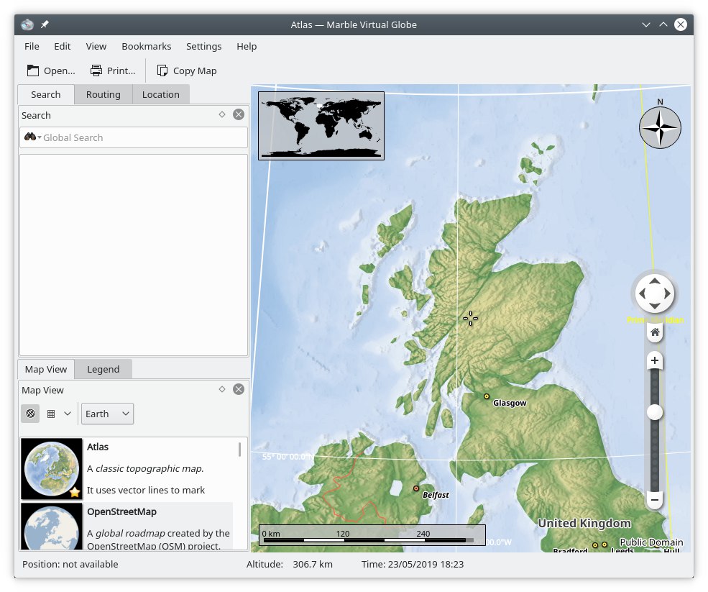Click the compass rose on the map
The height and width of the screenshot is (592, 708).
pyautogui.click(x=660, y=127)
